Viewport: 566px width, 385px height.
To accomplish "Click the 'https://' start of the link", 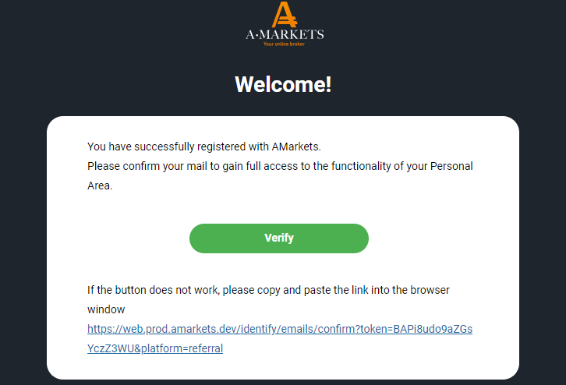I will [x=105, y=329].
